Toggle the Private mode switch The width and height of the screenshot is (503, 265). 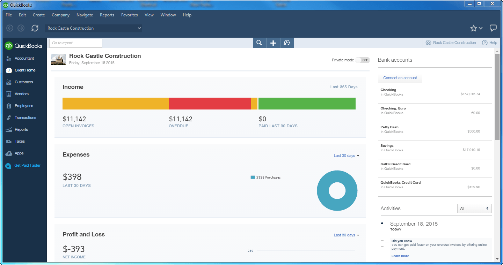click(363, 60)
